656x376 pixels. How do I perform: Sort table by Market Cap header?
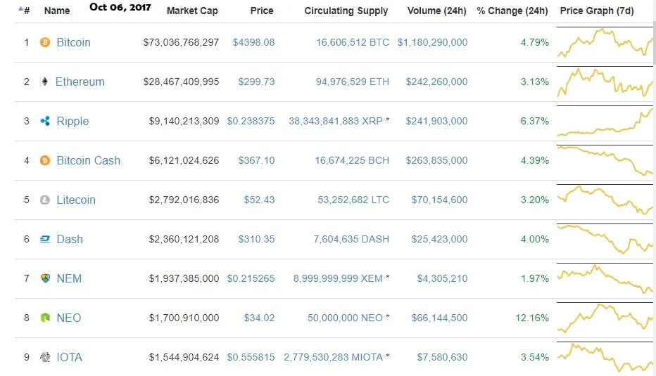[192, 11]
